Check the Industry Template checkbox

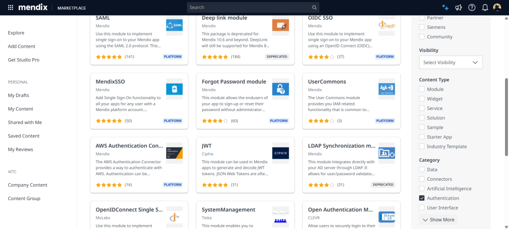422,146
